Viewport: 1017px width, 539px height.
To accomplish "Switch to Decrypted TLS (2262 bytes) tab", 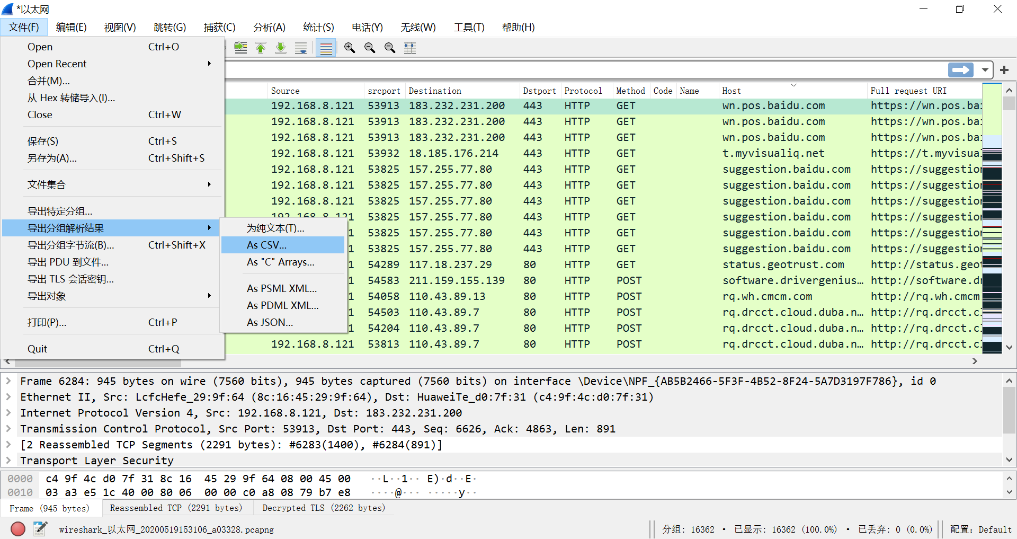I will [324, 508].
